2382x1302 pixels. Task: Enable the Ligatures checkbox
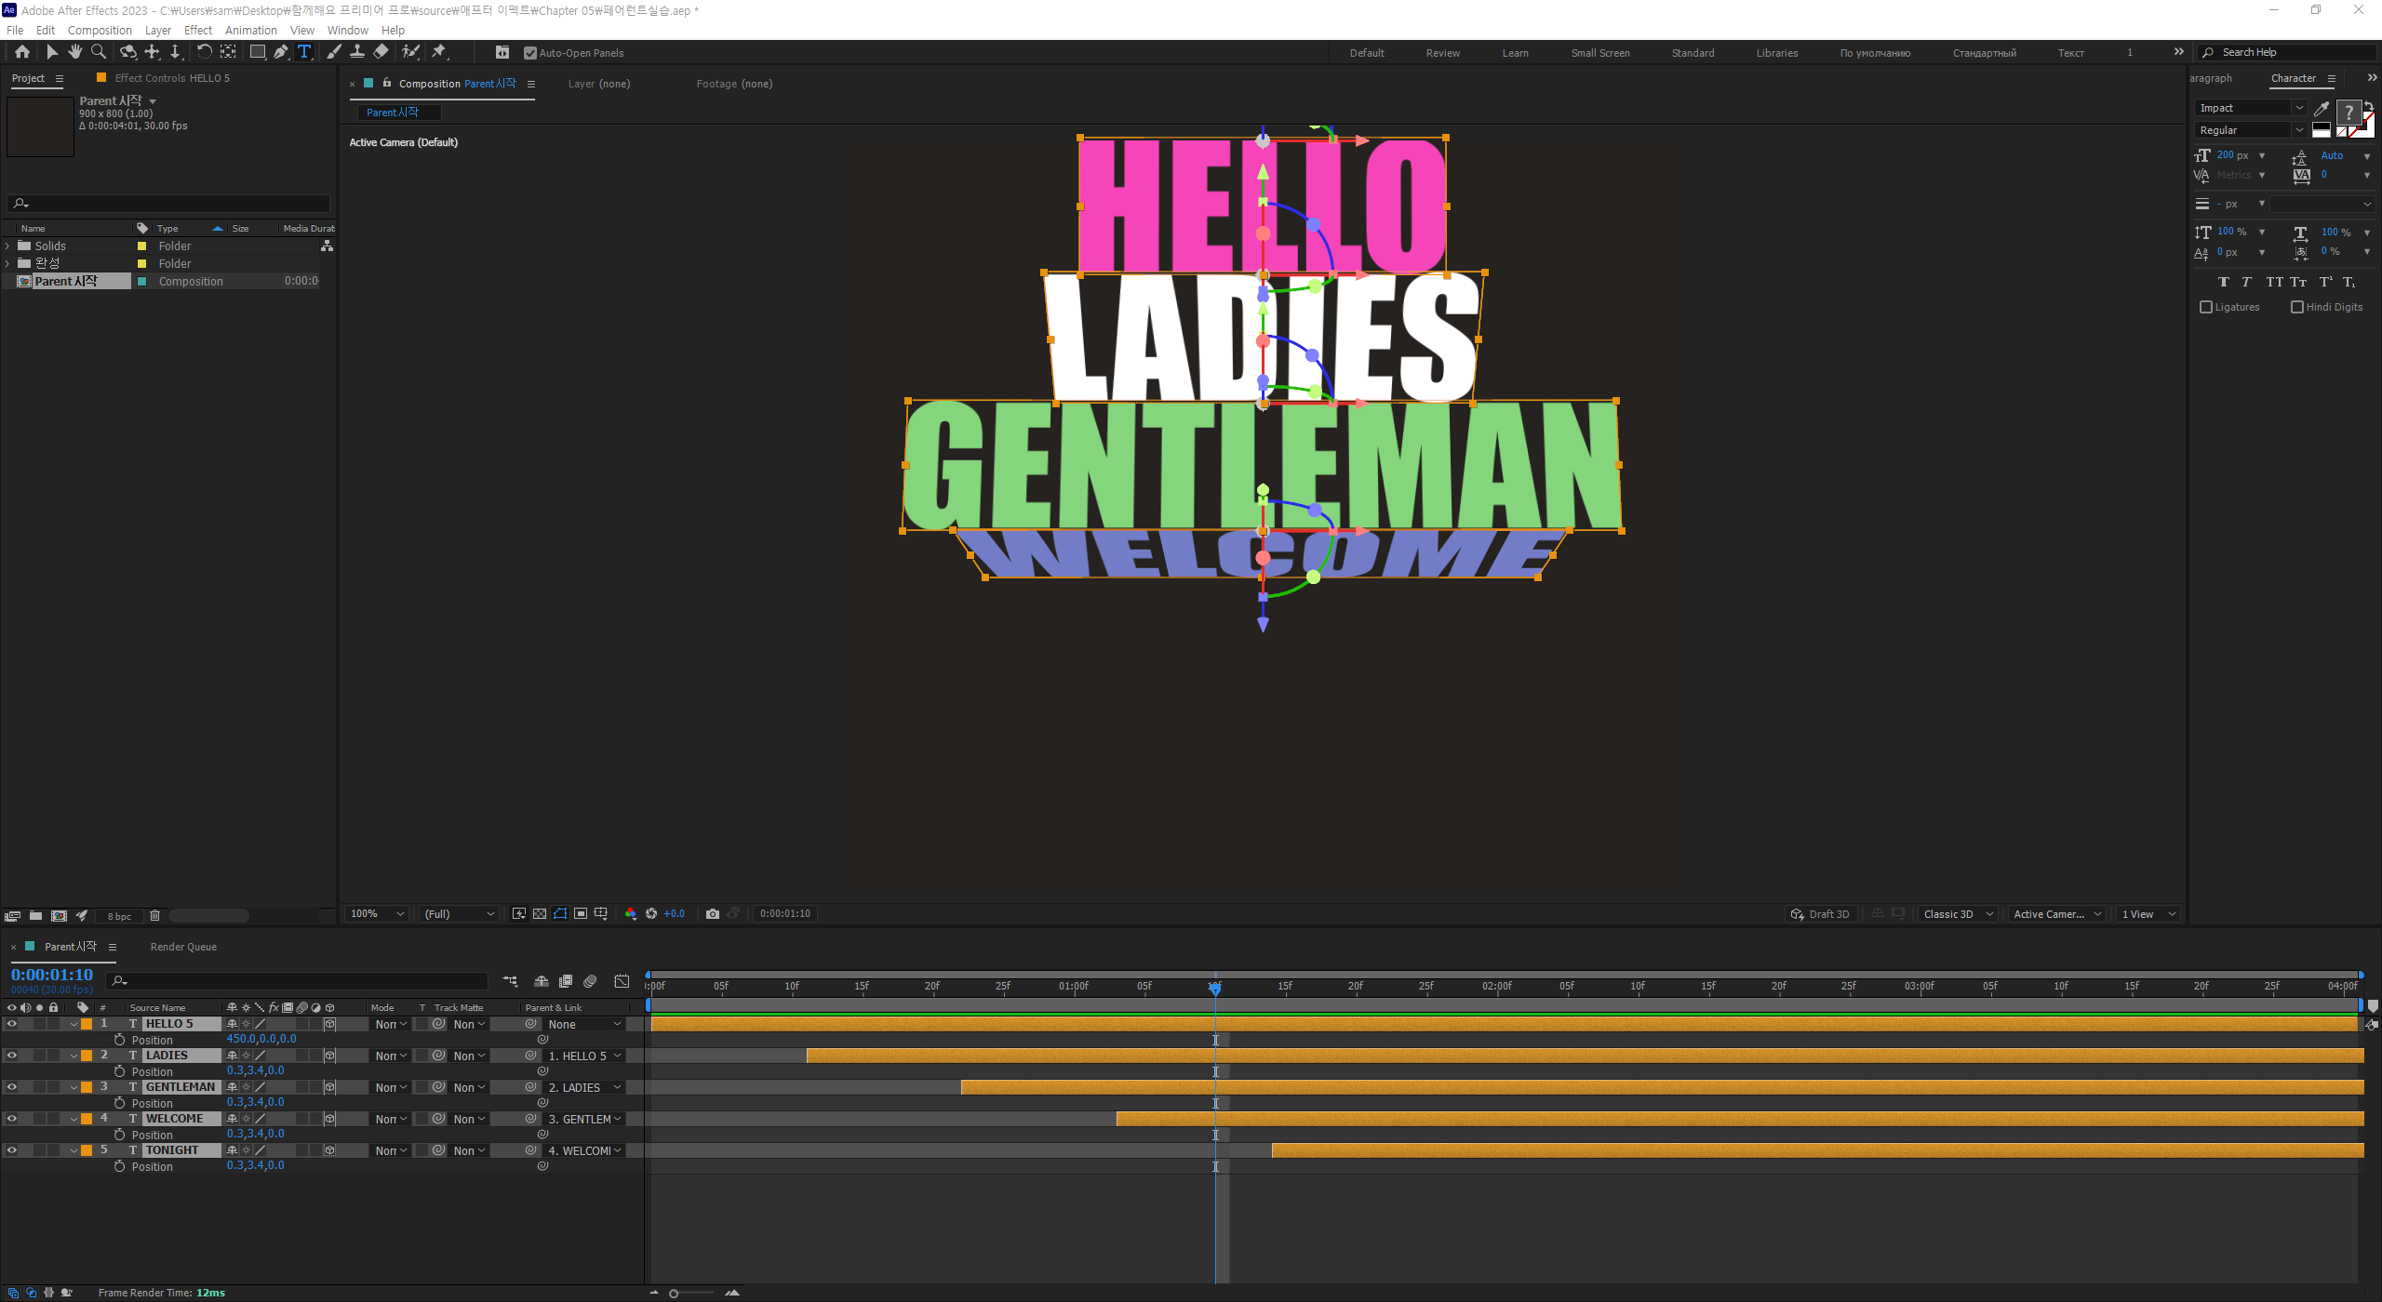[x=2206, y=307]
